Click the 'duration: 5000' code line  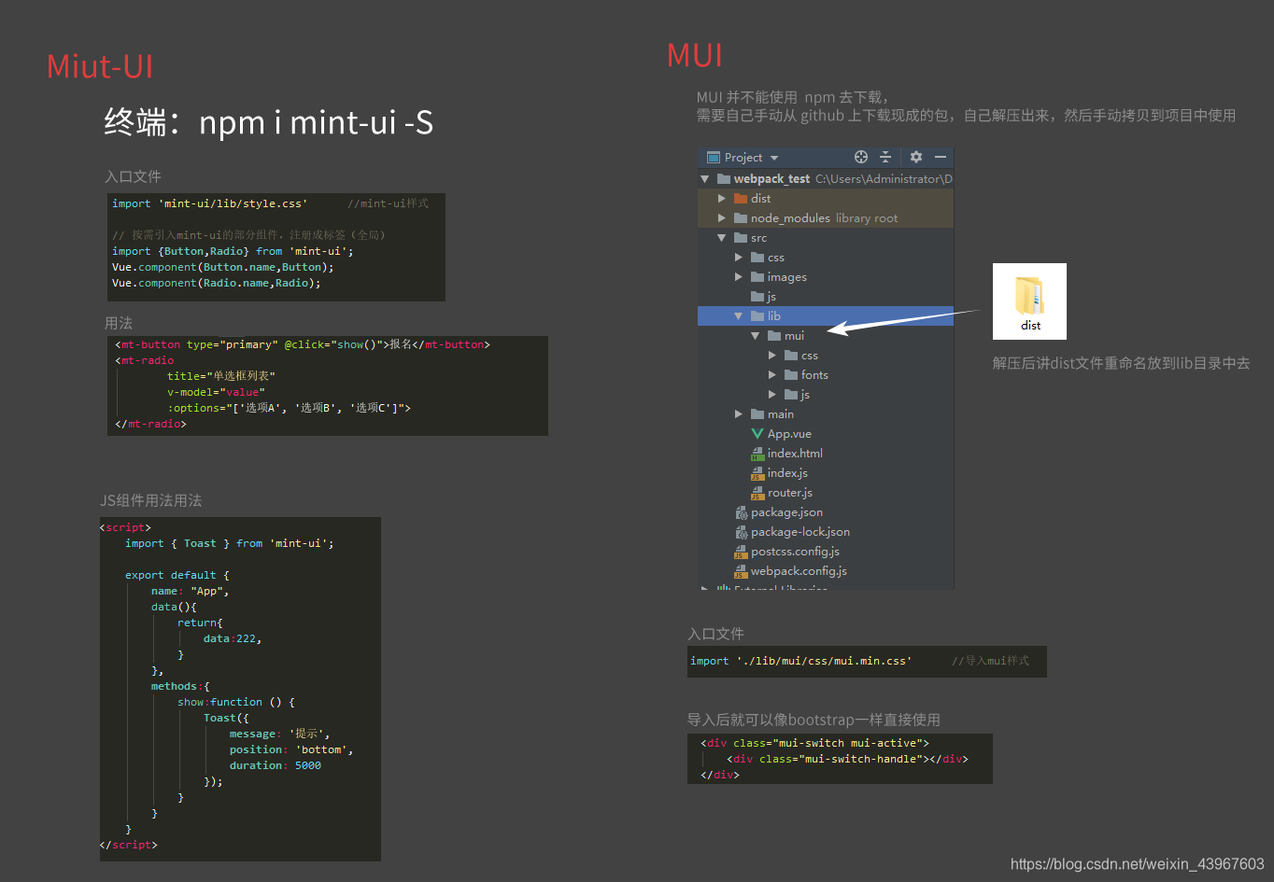276,765
